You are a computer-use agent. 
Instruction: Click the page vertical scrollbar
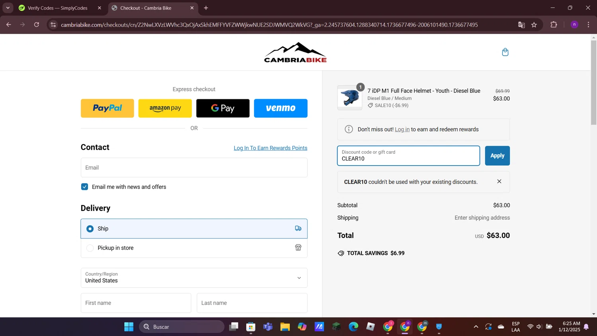[x=593, y=83]
